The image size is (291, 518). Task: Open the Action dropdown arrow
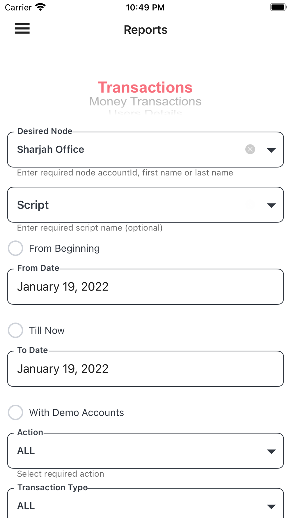[x=271, y=451]
